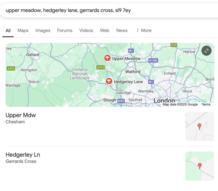Open the Upper Mdw Chesham result
This screenshot has width=218, height=191.
tap(21, 118)
